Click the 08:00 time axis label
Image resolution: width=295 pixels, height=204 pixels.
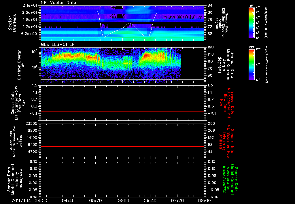(205, 200)
